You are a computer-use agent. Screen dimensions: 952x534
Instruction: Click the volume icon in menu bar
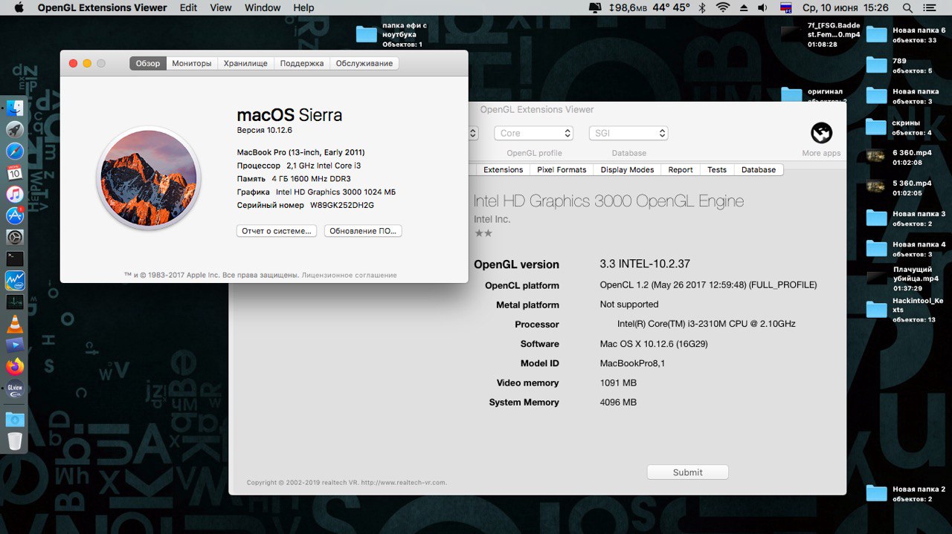click(762, 7)
